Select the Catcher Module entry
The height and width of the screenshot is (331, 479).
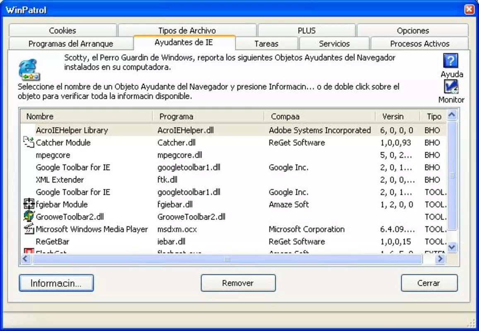pos(63,142)
